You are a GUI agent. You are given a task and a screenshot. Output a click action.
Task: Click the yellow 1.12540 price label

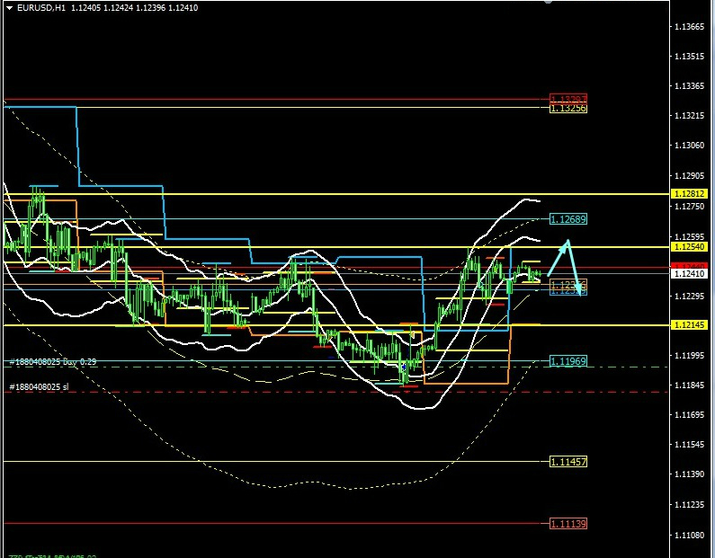[689, 246]
